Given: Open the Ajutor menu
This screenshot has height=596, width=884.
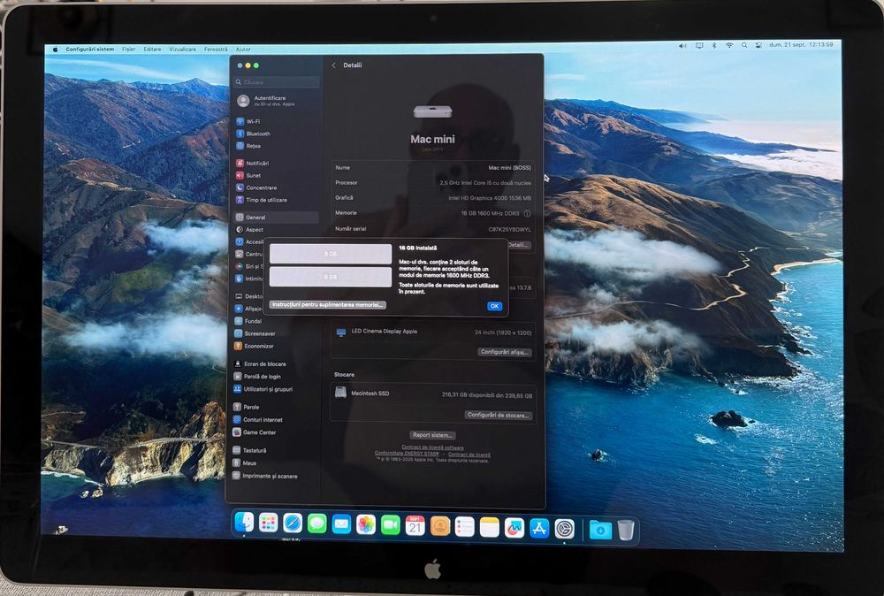Looking at the screenshot, I should (243, 49).
